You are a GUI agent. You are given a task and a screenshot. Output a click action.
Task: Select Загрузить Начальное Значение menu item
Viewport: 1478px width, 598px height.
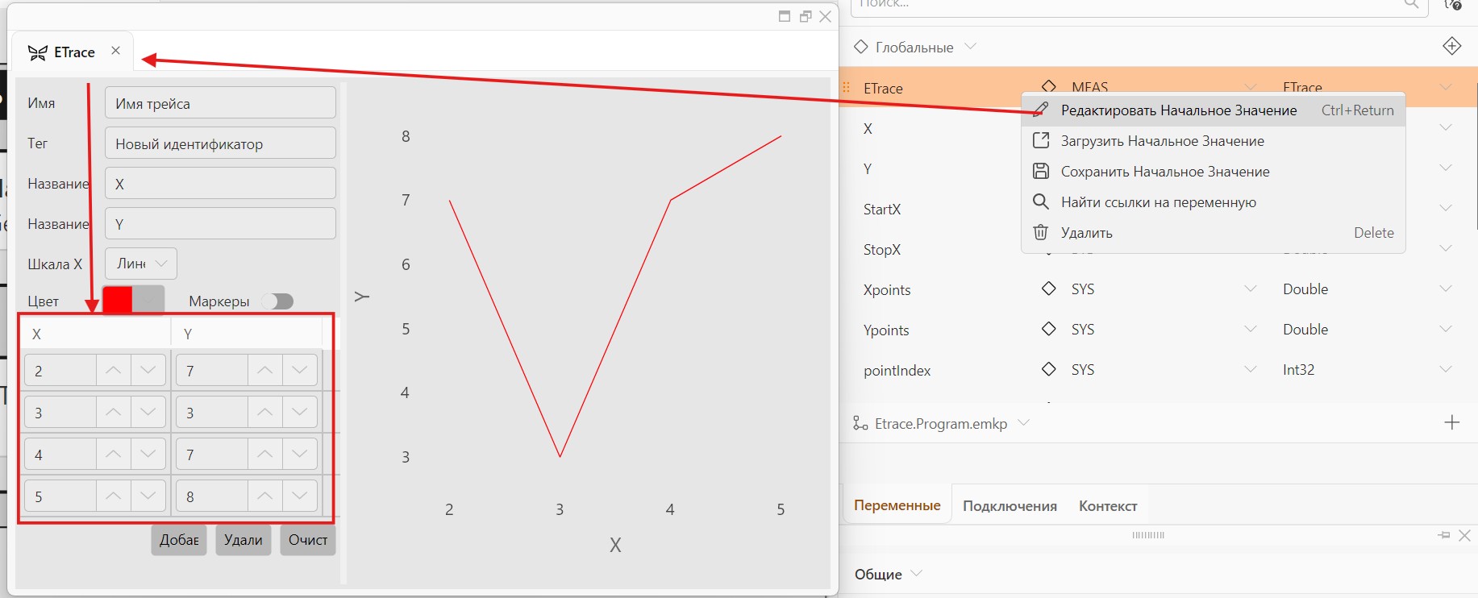(x=1214, y=141)
